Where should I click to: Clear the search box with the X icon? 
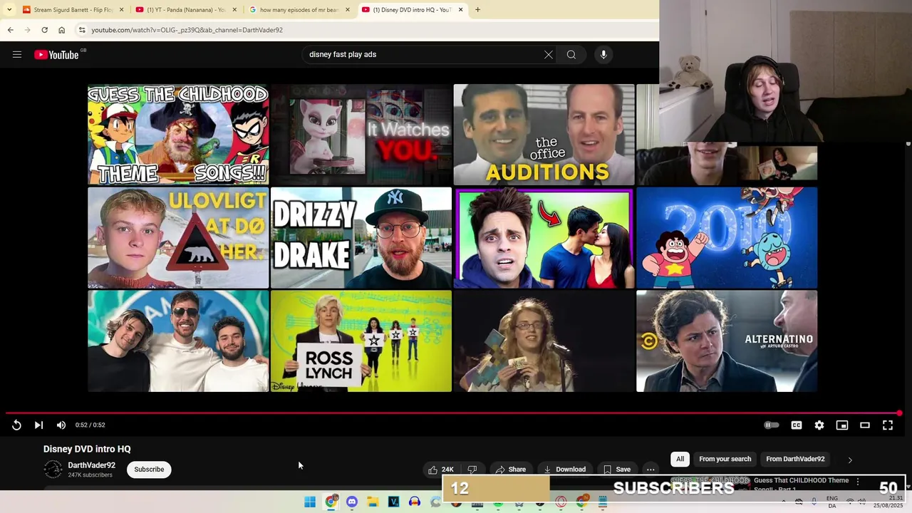pyautogui.click(x=549, y=55)
